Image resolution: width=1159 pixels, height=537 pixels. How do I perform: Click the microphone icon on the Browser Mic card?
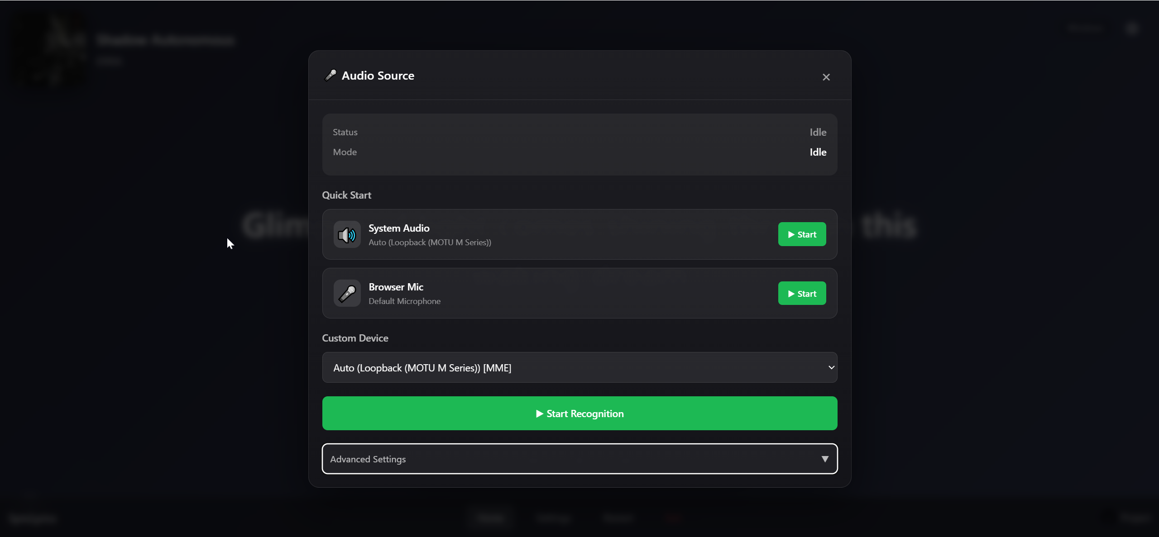coord(346,293)
